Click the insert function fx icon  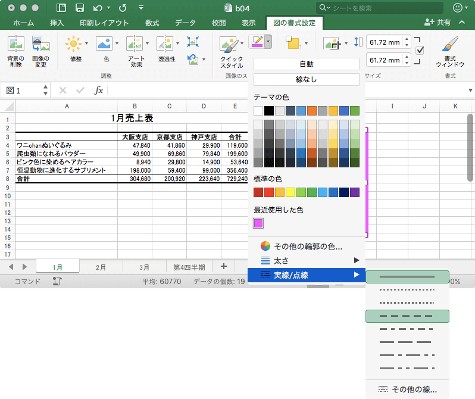pos(99,90)
